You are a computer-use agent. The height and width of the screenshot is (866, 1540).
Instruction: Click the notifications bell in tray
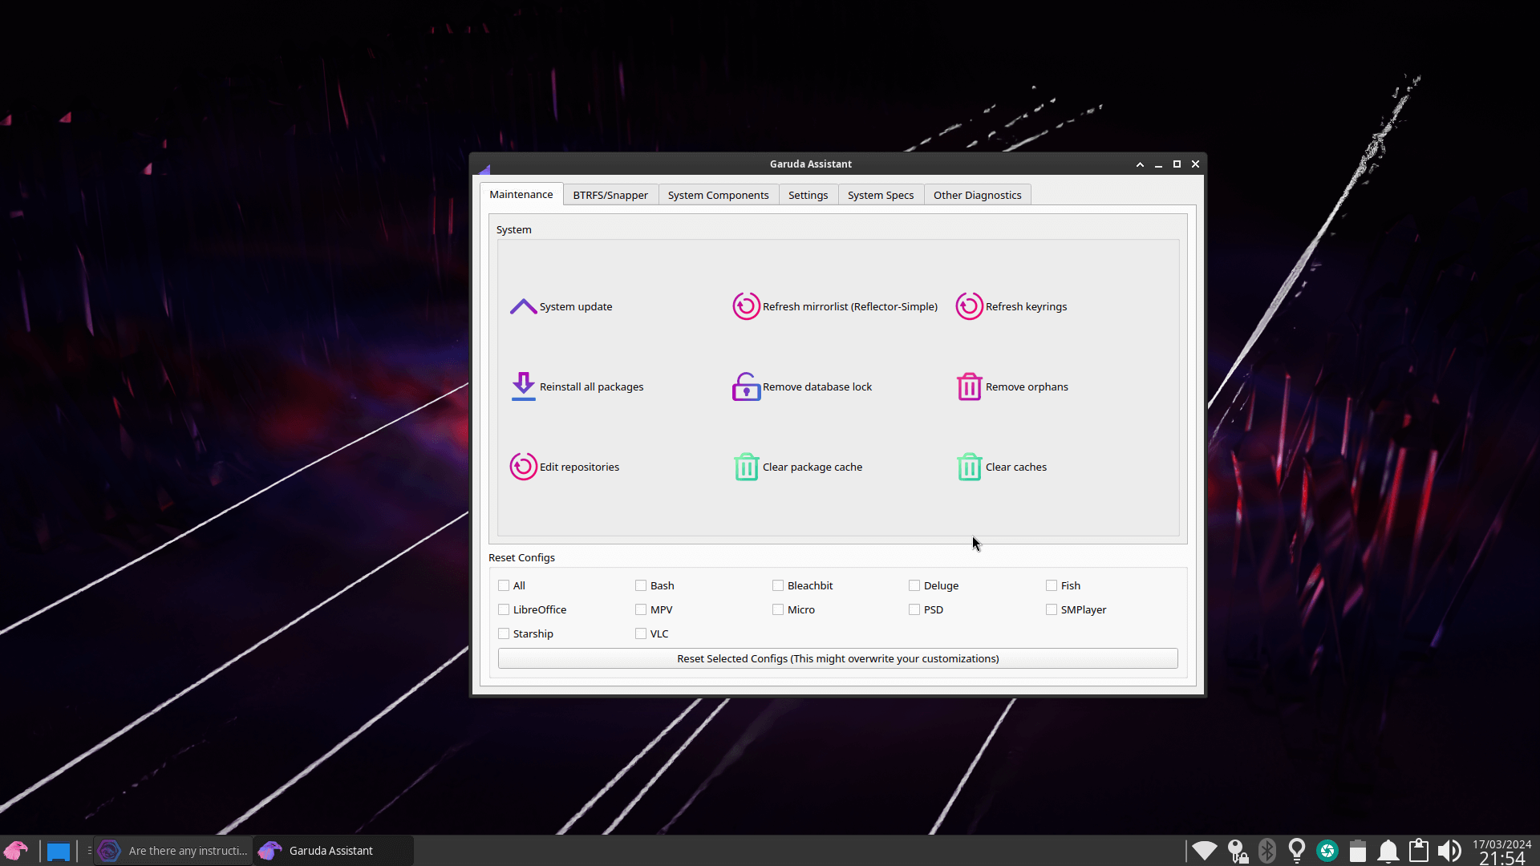tap(1388, 851)
